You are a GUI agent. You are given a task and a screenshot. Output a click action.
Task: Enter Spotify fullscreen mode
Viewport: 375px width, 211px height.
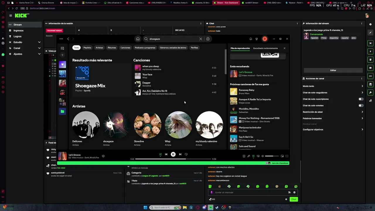click(287, 156)
